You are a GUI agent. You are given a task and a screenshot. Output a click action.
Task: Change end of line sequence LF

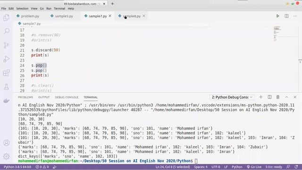[x=226, y=167]
